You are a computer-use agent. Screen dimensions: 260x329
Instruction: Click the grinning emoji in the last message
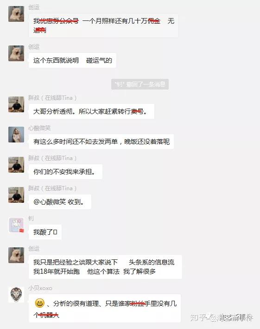coord(39,303)
